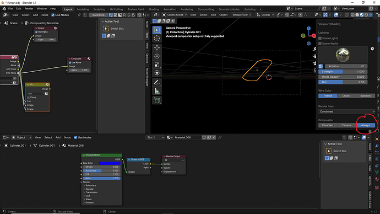Unlink Material.008 with the X icon
Viewport: 380px width, 214px height.
tap(214, 137)
